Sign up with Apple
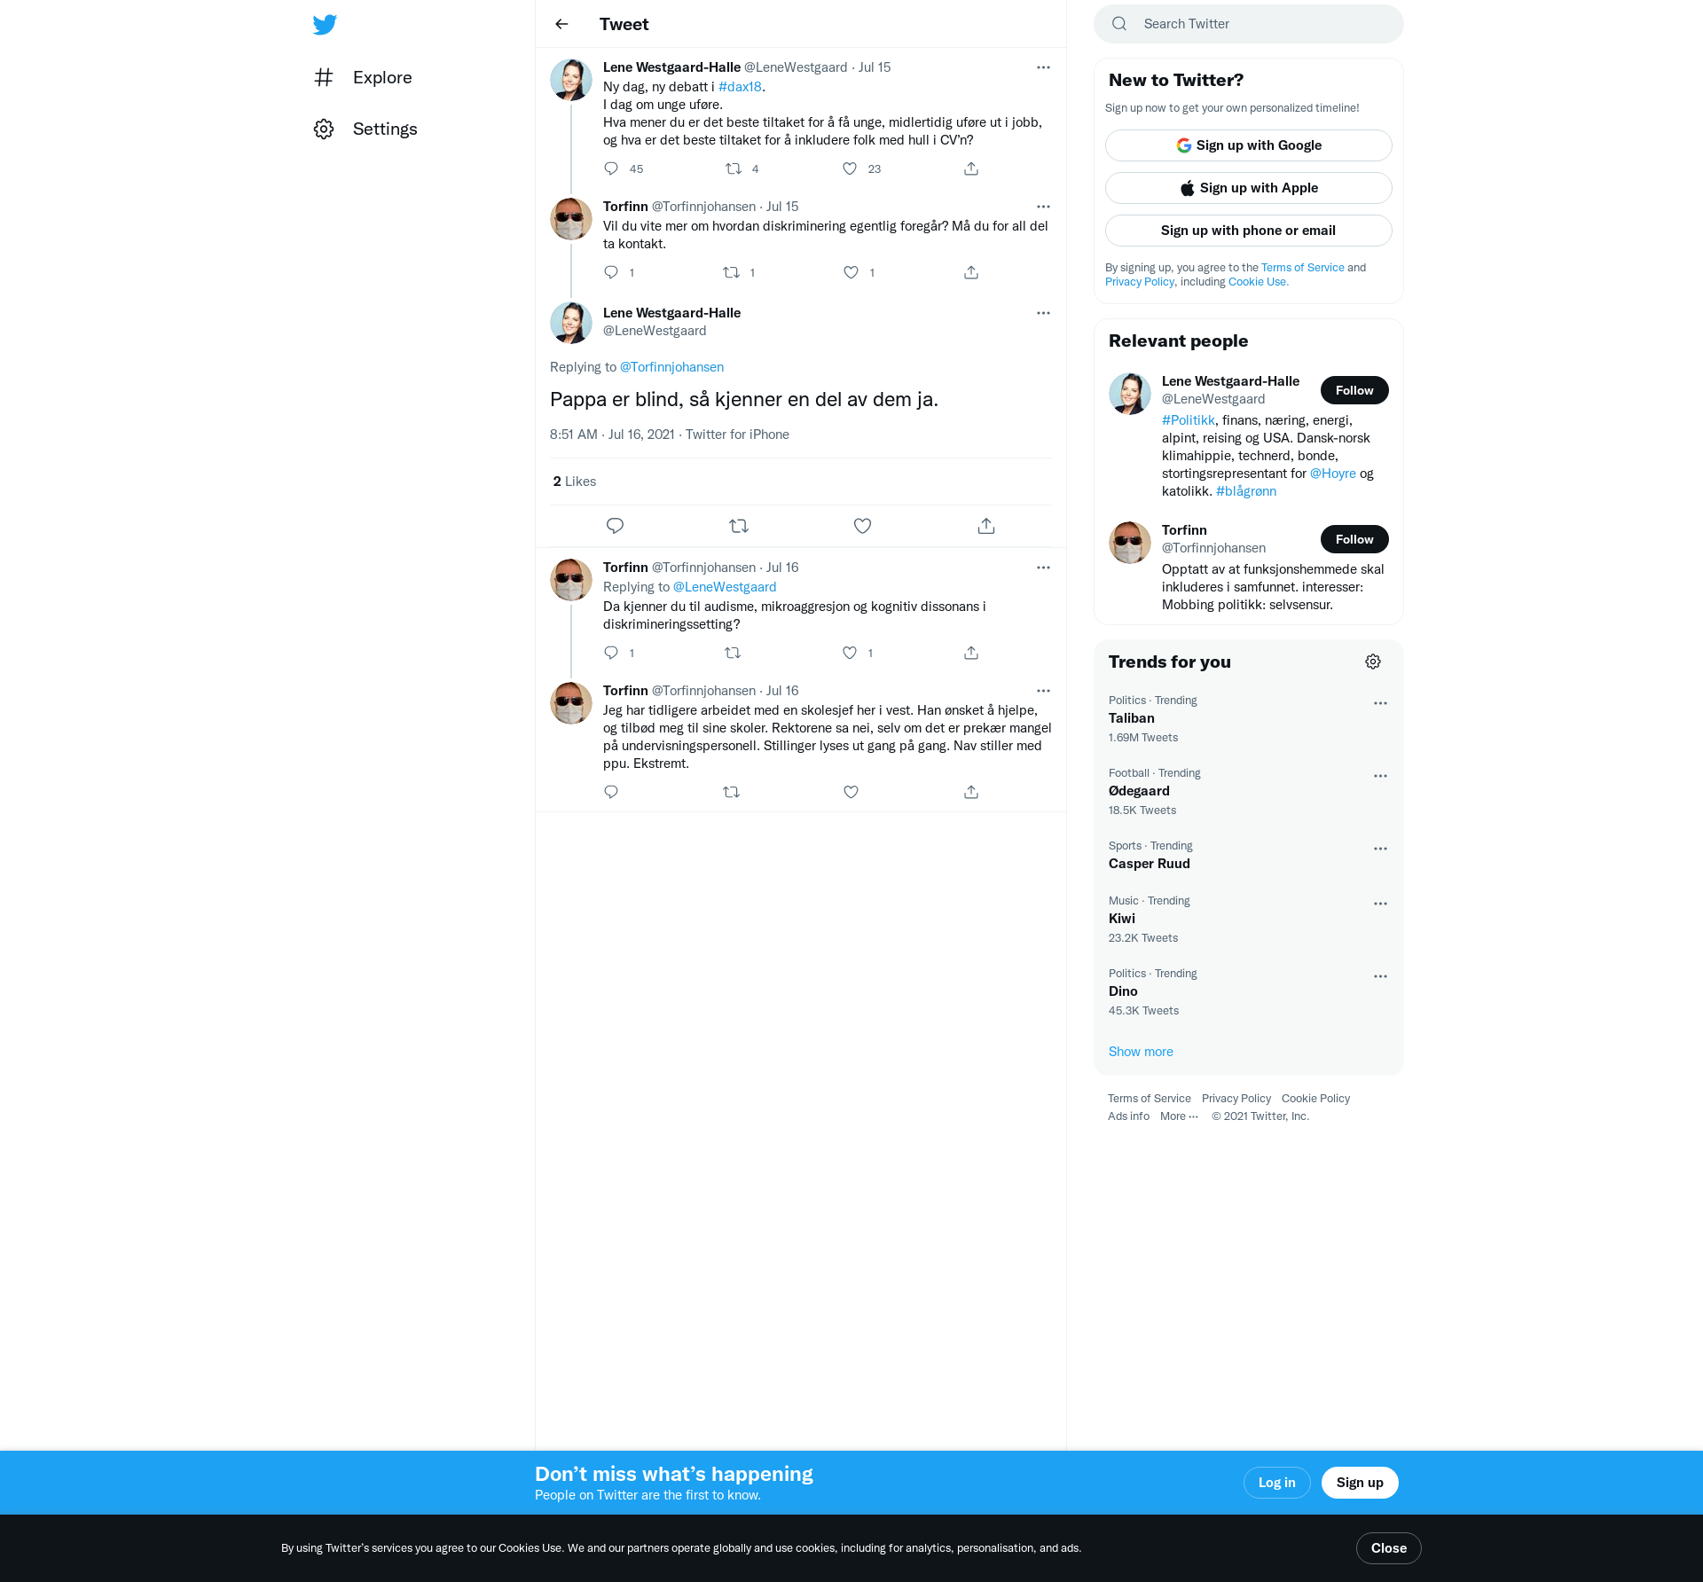 coord(1248,188)
